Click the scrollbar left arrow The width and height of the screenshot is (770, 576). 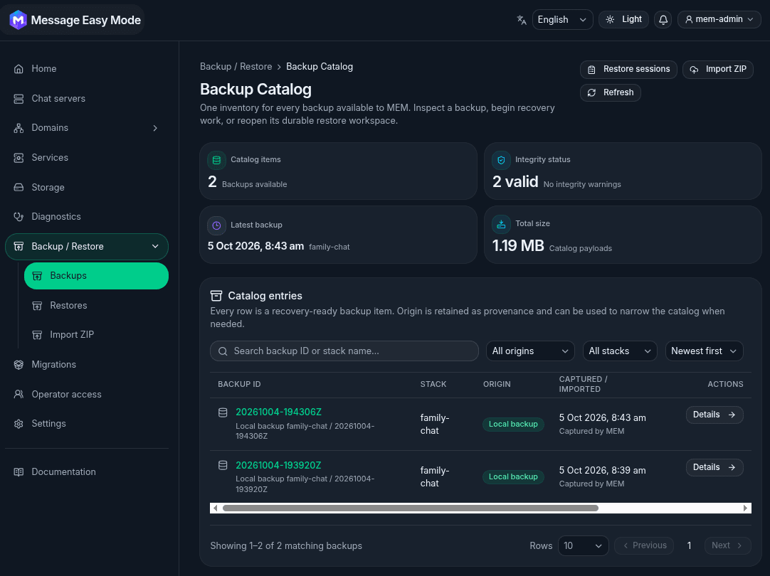point(215,508)
